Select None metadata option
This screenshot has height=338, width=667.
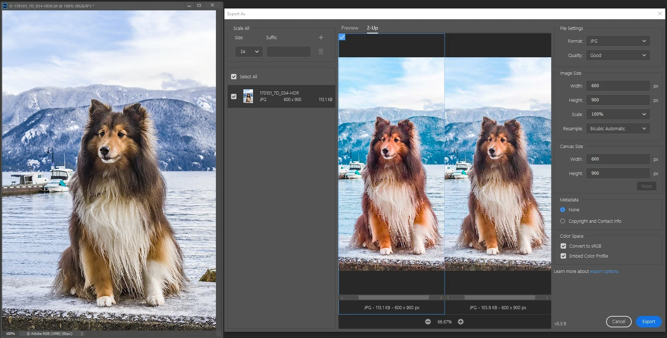pos(563,210)
